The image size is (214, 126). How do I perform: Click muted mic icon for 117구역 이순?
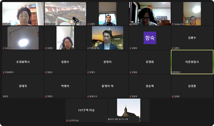tap(67, 120)
